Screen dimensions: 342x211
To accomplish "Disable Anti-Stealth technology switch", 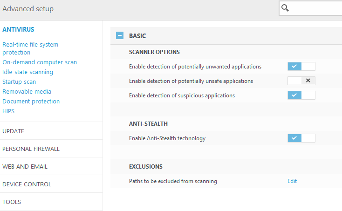I will (x=301, y=138).
